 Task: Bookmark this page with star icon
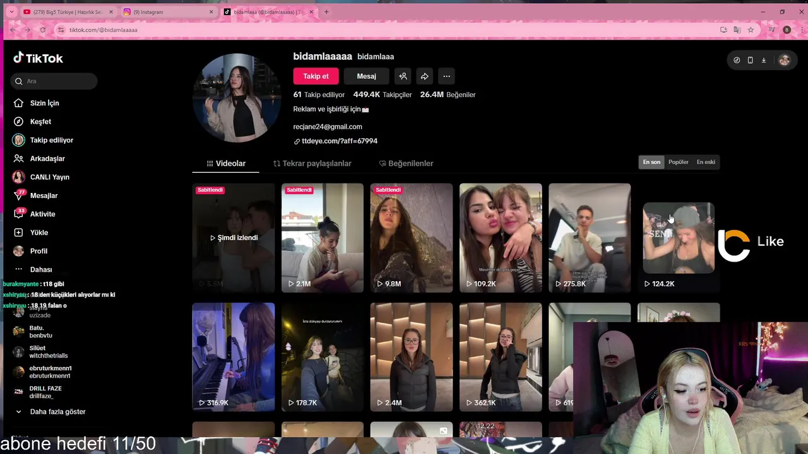tap(751, 30)
